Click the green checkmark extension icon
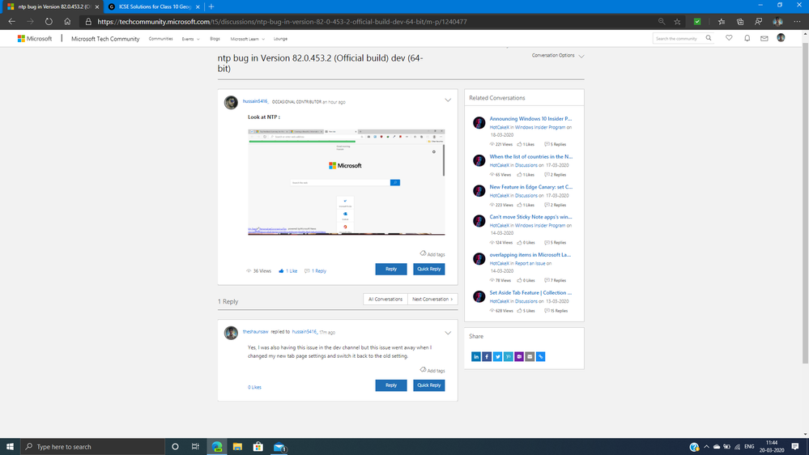 (697, 22)
